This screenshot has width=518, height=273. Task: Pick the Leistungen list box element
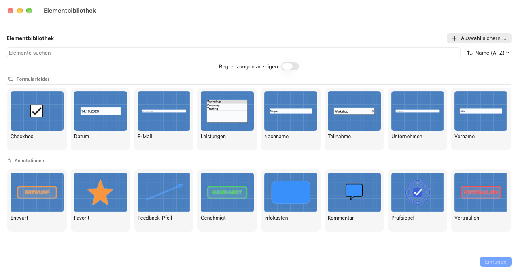pos(227,111)
